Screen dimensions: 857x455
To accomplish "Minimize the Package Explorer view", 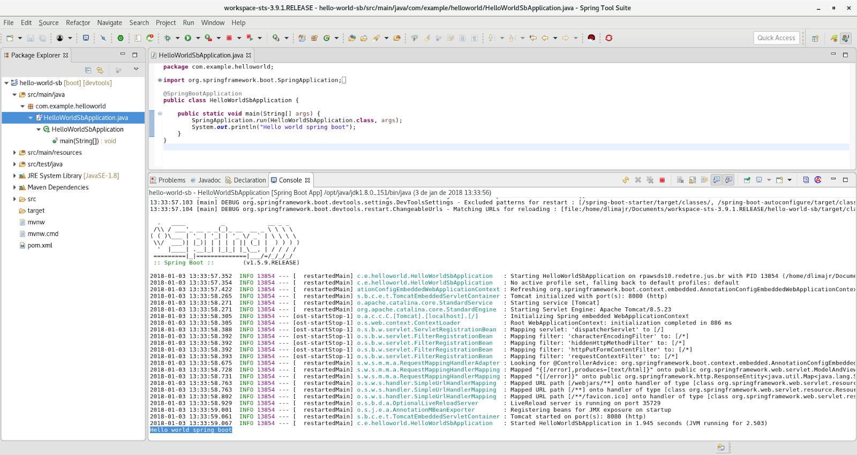I will click(123, 55).
